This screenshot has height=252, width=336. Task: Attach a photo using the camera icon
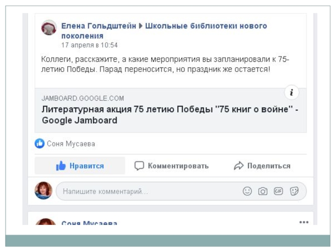point(263,192)
